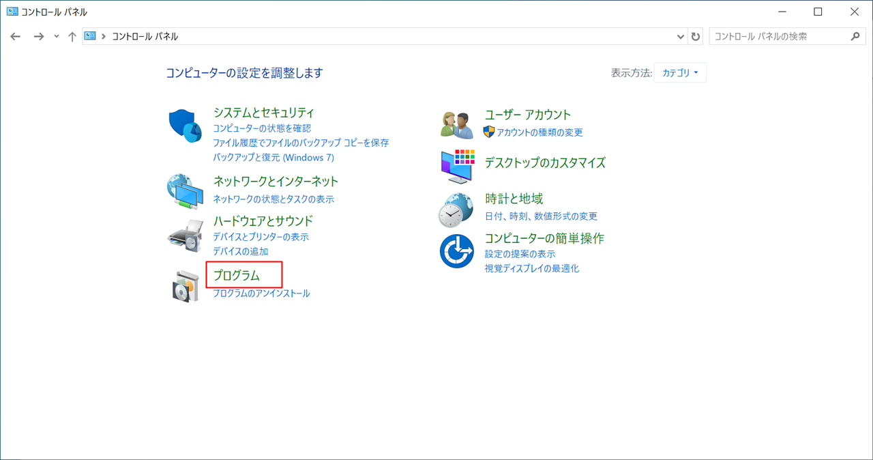Open プログラムのアンインストール link
The width and height of the screenshot is (873, 460).
tap(261, 293)
